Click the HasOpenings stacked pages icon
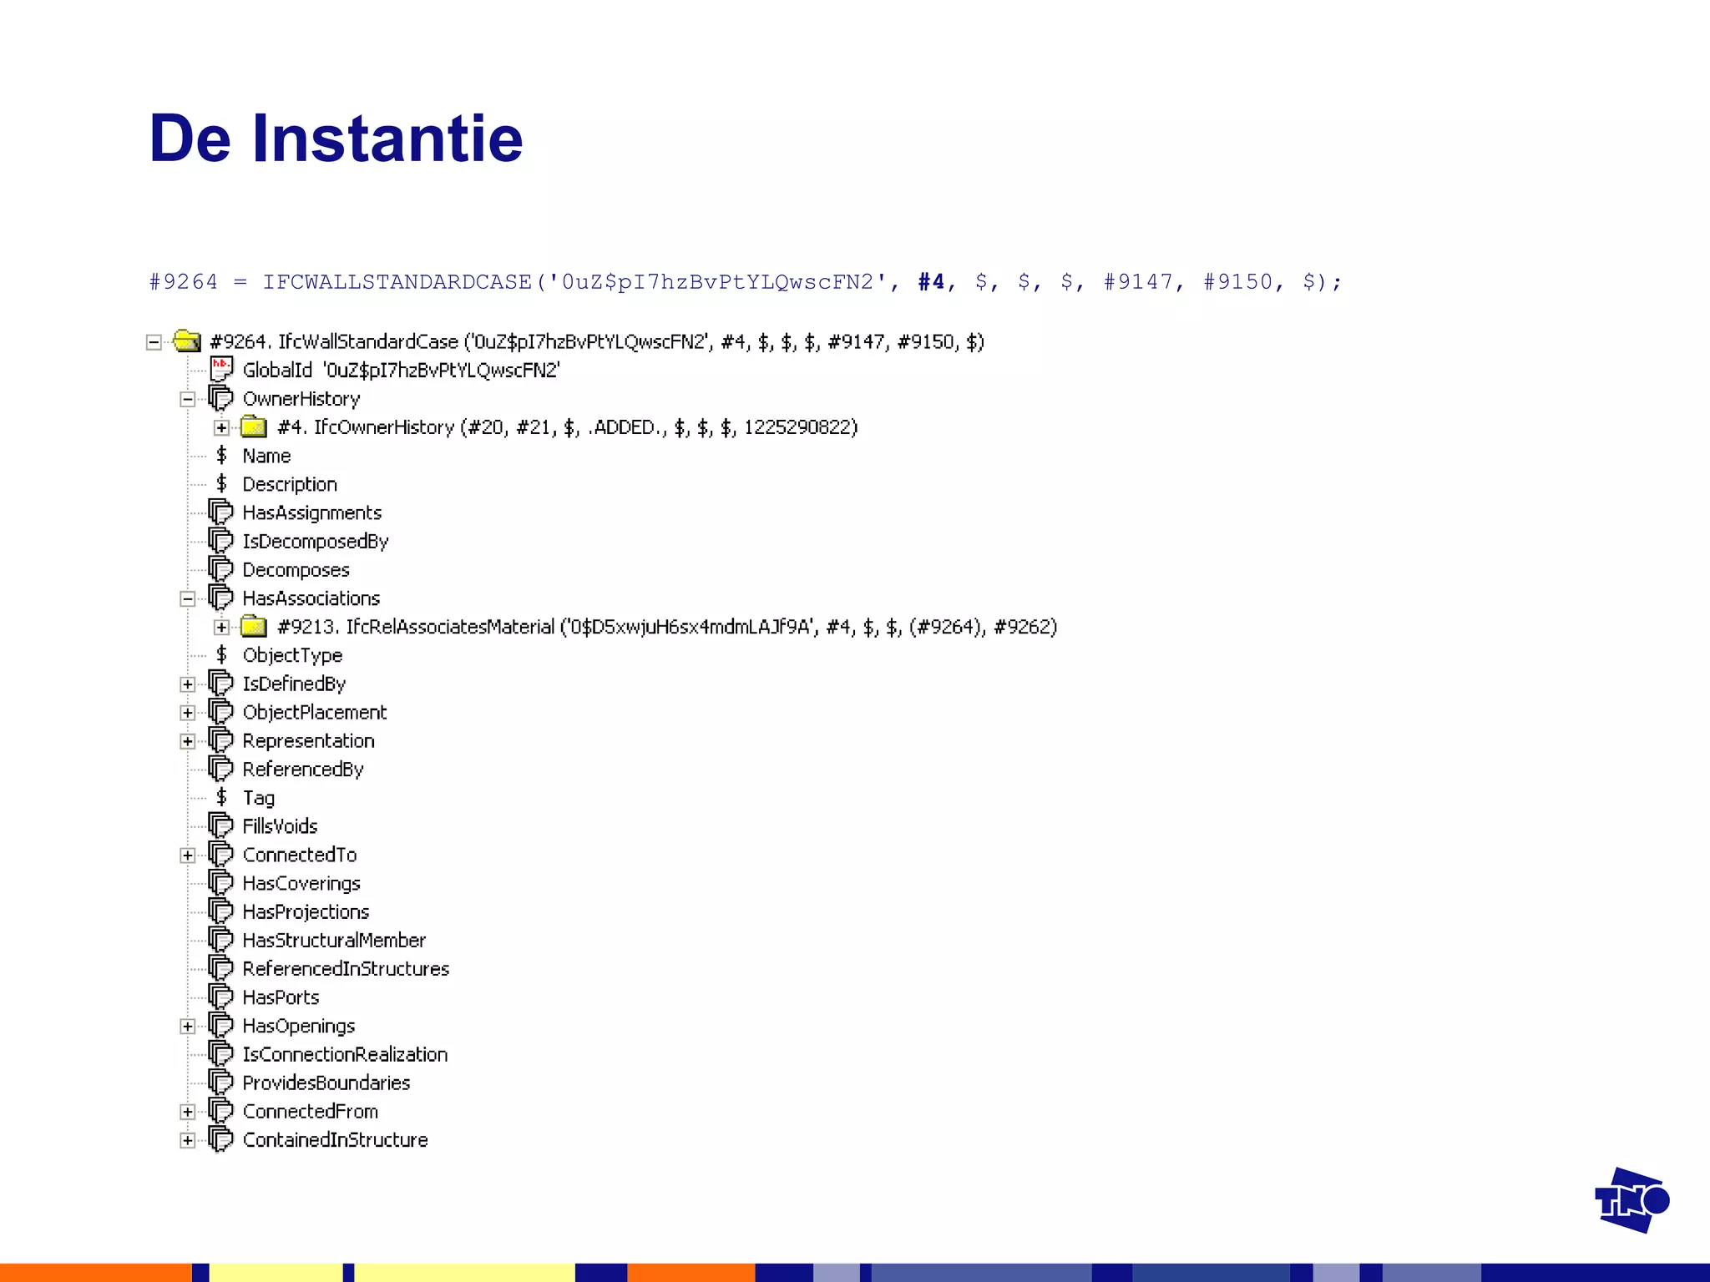This screenshot has height=1282, width=1710. point(220,1025)
